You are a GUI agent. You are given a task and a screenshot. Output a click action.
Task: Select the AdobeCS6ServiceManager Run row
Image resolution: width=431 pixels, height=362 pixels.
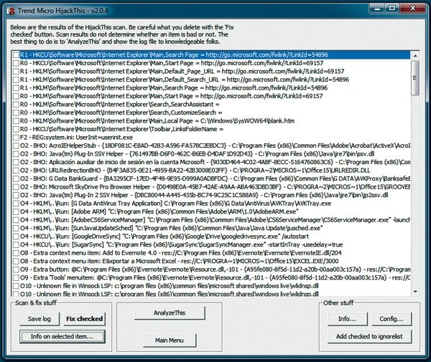click(x=212, y=220)
